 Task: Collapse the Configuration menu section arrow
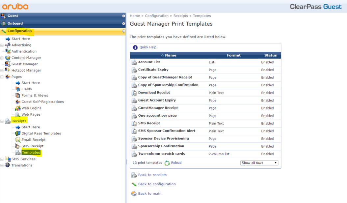click(123, 31)
